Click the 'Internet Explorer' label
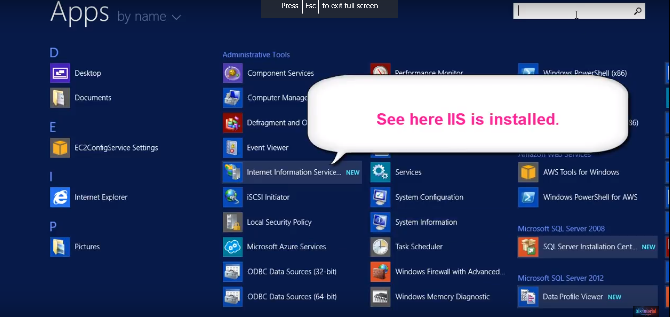The image size is (670, 317). 101,197
